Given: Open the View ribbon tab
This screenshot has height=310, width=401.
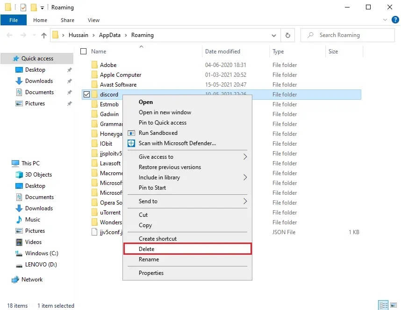Looking at the screenshot, I should [x=93, y=20].
